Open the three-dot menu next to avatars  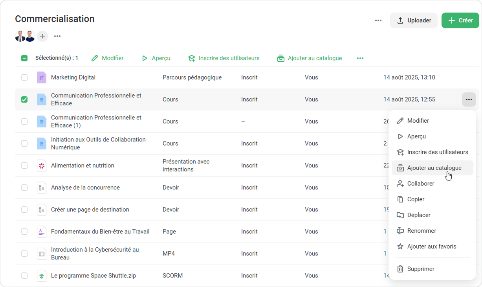tap(57, 37)
